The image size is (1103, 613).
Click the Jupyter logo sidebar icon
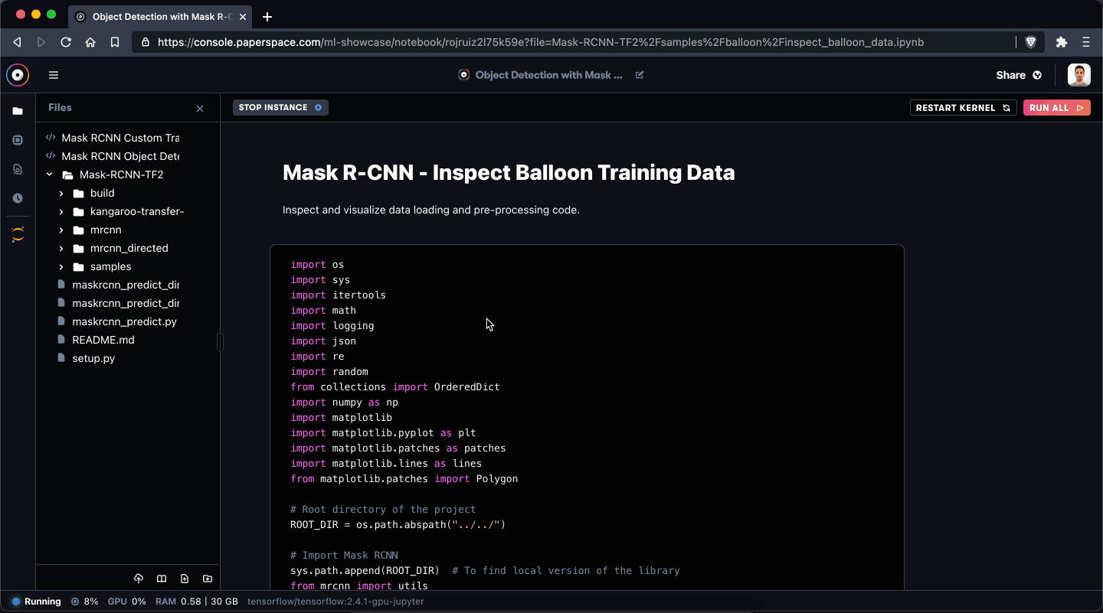click(18, 234)
